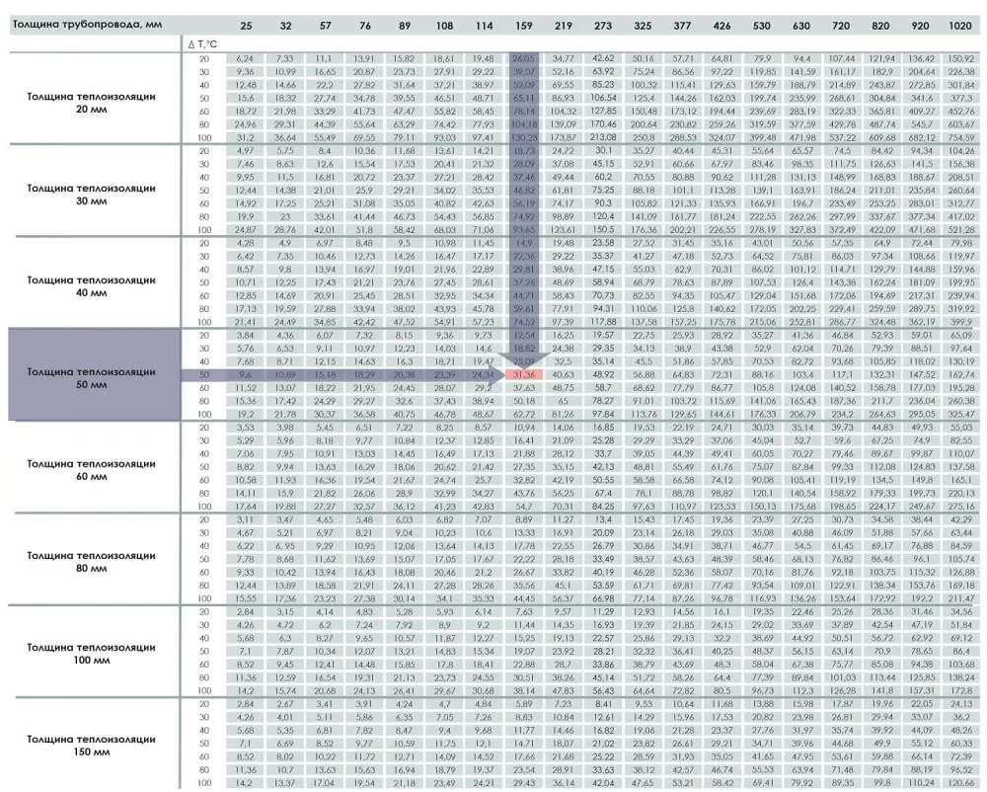Click the last cell 120,66
This screenshot has height=792, width=987.
(x=960, y=782)
